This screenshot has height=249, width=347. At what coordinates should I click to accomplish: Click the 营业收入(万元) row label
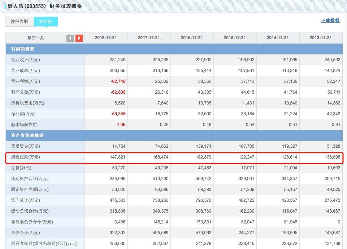25,60
